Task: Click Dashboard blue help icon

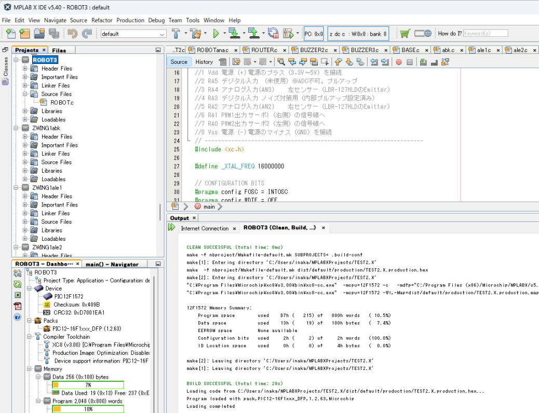Action: 17,317
